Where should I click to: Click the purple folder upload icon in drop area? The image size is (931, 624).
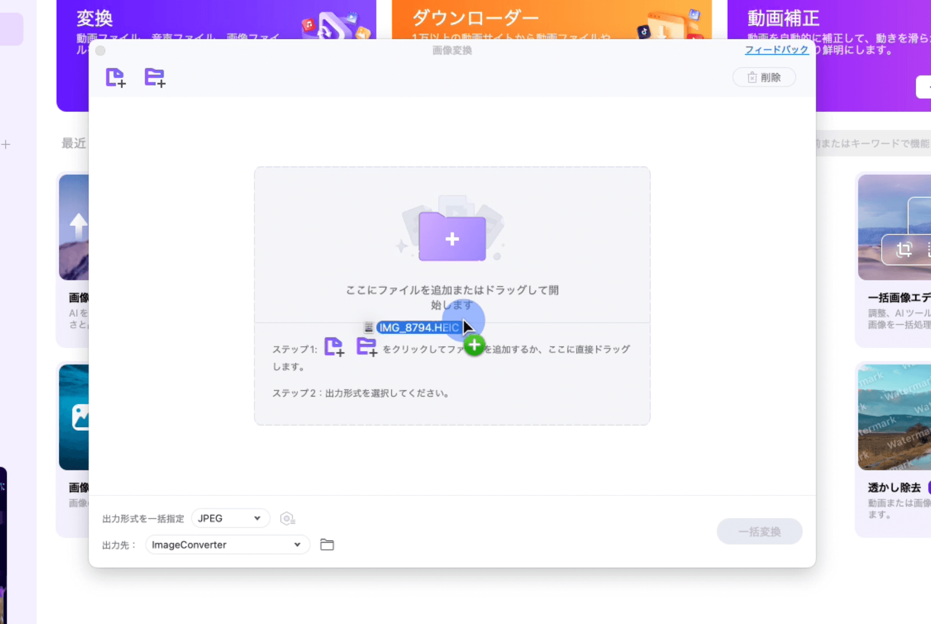coord(452,237)
